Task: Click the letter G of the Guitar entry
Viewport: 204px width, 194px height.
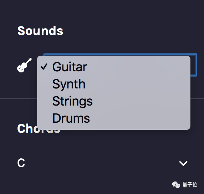Action: pos(56,67)
